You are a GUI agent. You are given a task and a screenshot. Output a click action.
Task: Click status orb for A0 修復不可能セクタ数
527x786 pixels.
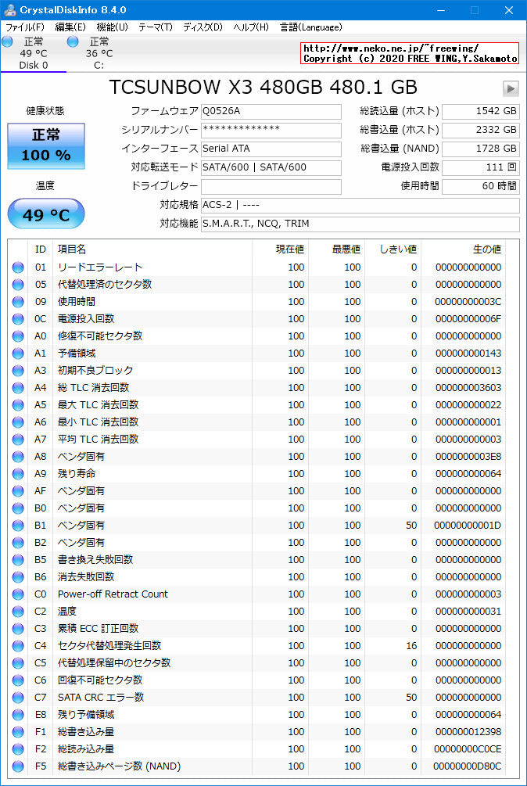[x=18, y=336]
